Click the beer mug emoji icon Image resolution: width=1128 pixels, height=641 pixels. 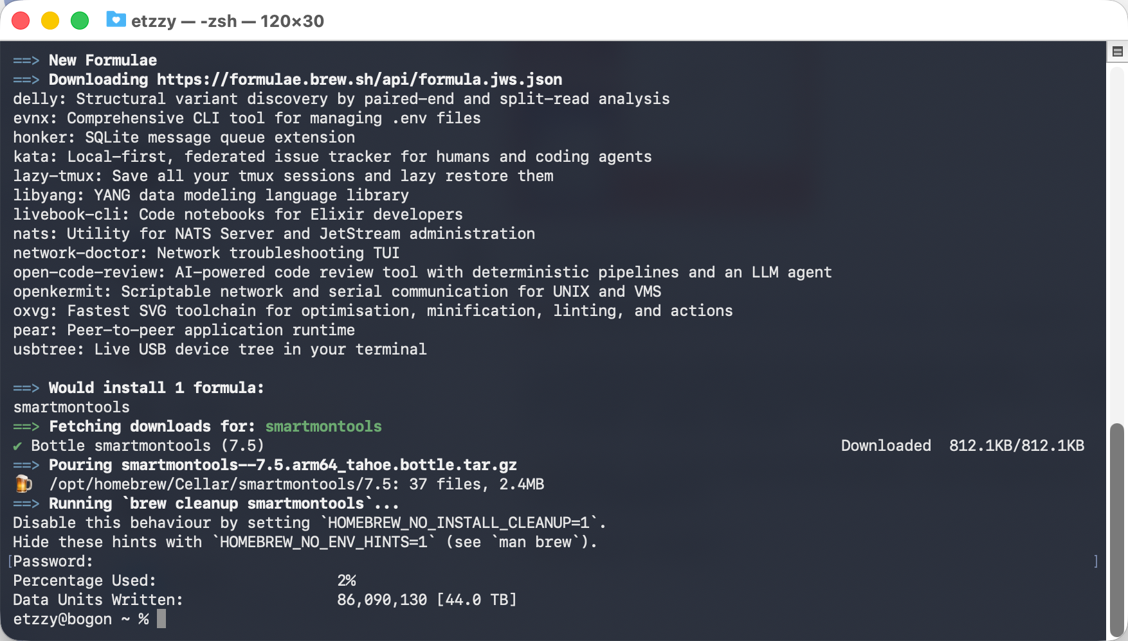tap(23, 484)
